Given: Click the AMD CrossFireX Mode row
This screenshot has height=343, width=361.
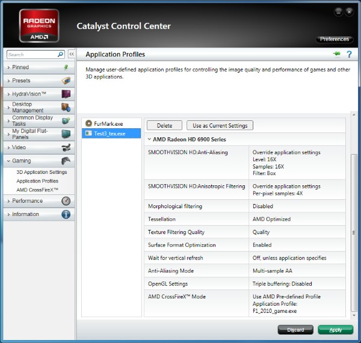Looking at the screenshot, I should pyautogui.click(x=245, y=303).
